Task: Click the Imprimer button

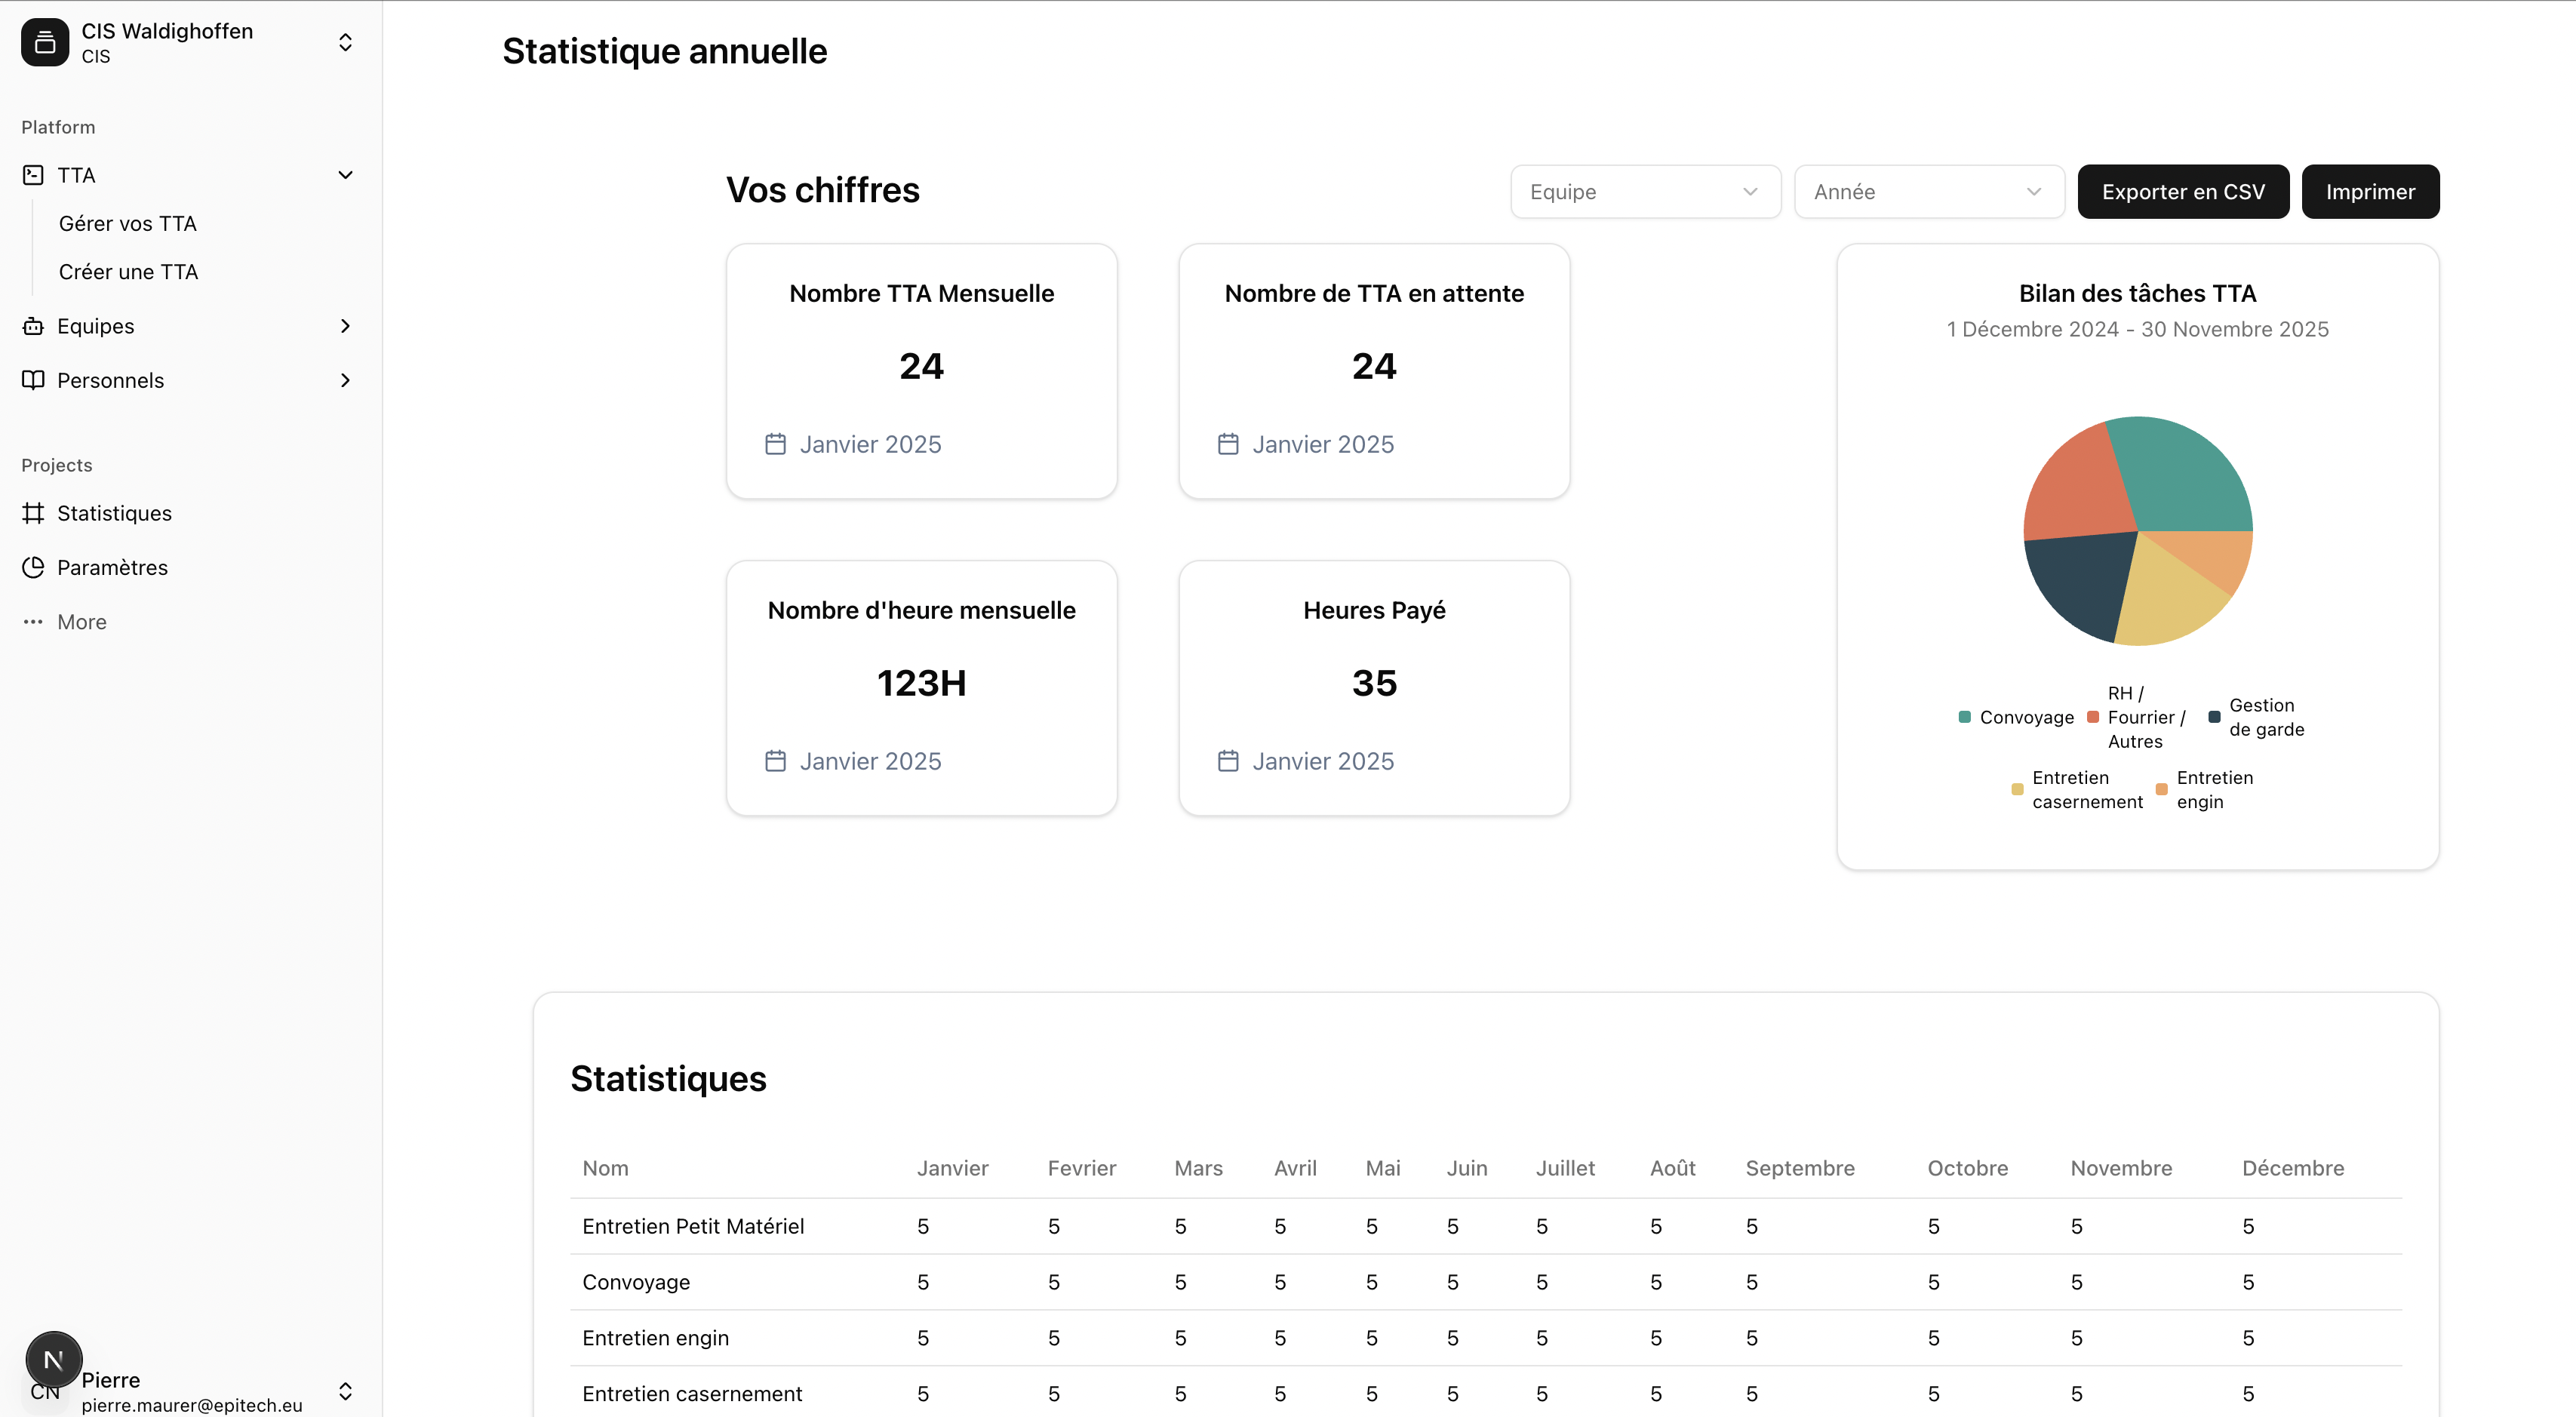Action: pos(2369,192)
